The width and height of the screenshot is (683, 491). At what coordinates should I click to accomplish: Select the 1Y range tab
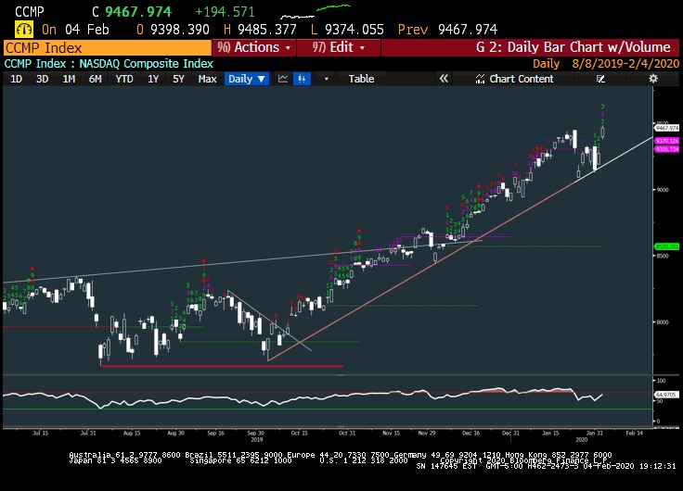click(153, 79)
